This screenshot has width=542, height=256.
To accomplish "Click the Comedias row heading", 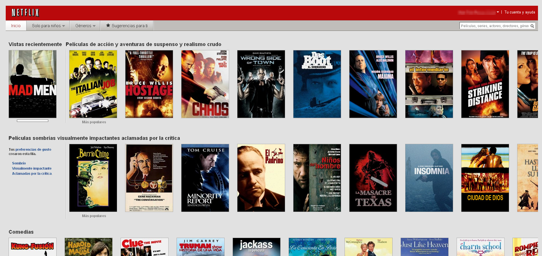I will (x=21, y=232).
